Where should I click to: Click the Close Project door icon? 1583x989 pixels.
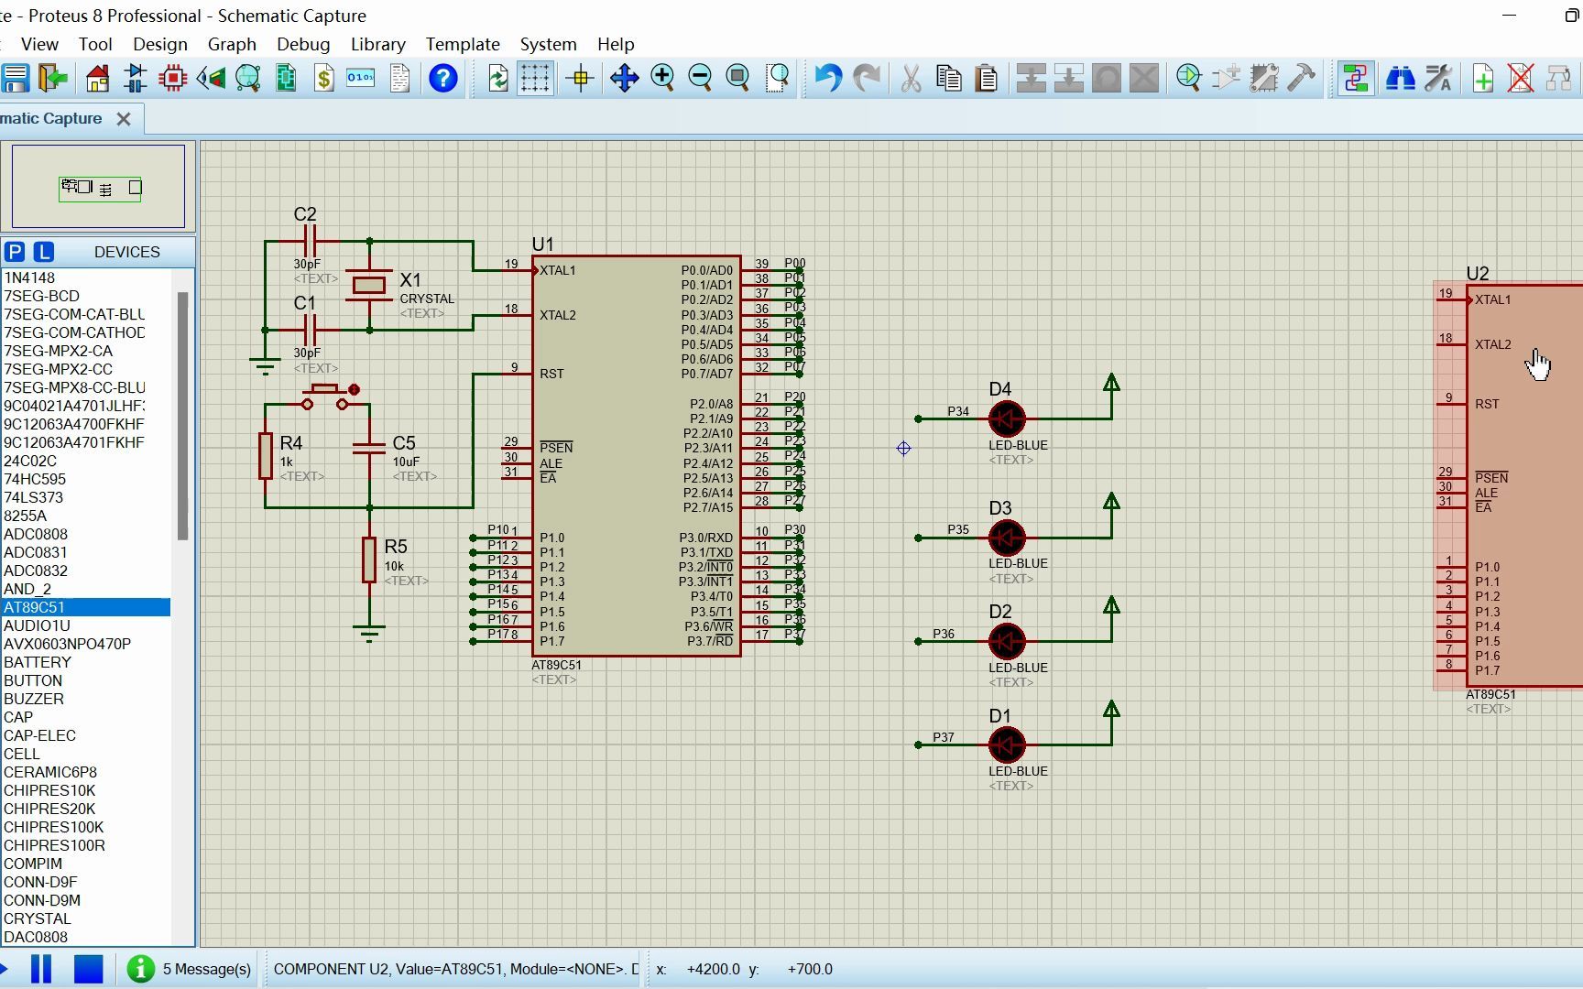[x=53, y=78]
